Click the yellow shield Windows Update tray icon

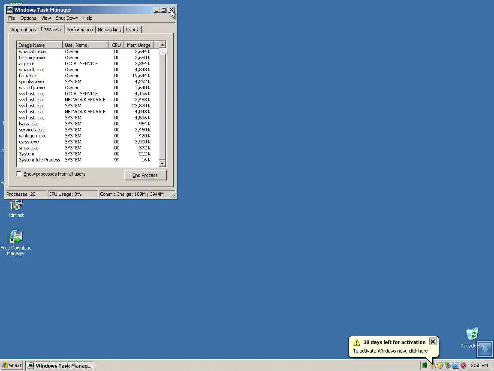click(440, 366)
